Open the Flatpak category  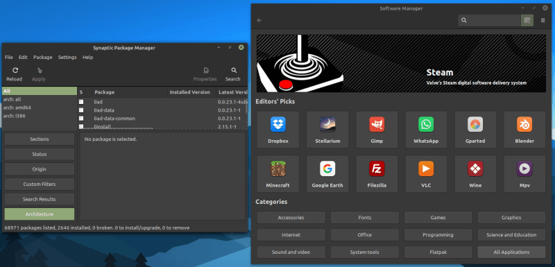point(438,252)
